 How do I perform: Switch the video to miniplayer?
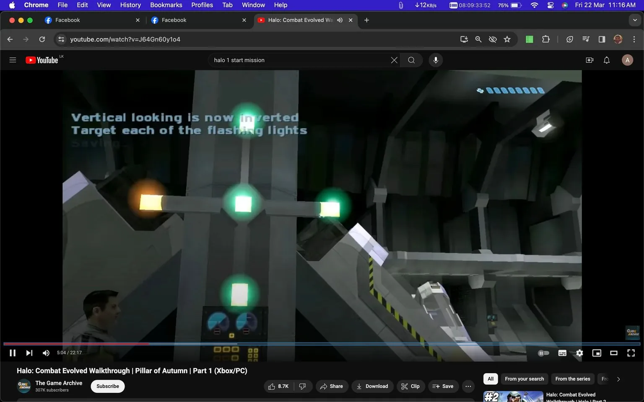597,353
